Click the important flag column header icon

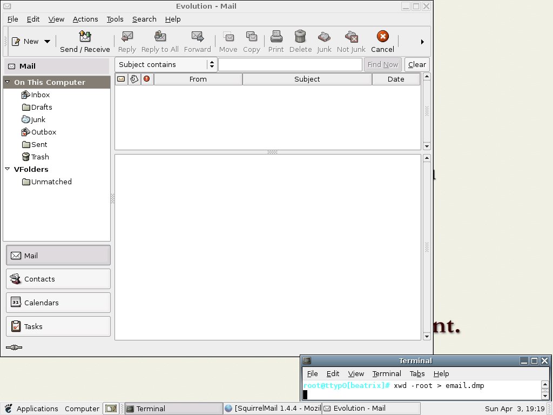point(147,79)
